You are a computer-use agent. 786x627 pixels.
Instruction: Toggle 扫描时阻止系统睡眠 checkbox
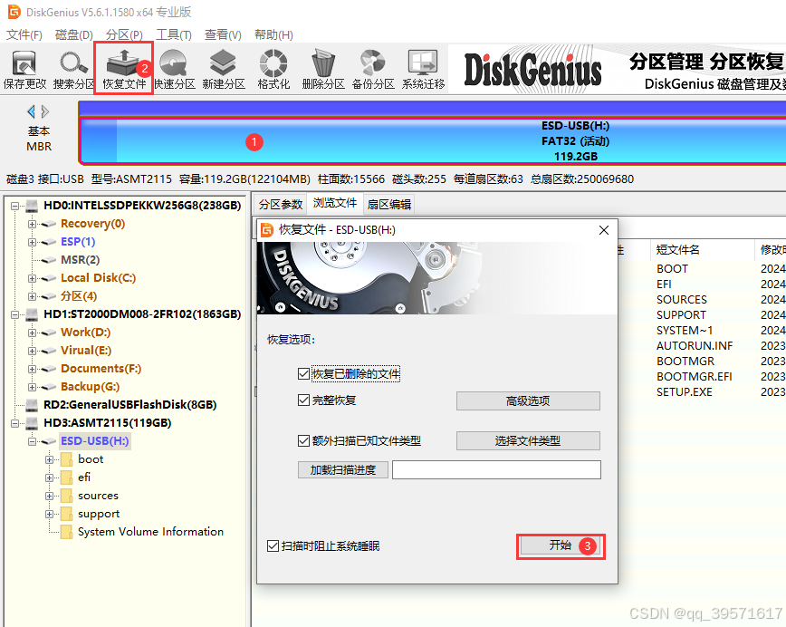click(x=273, y=545)
